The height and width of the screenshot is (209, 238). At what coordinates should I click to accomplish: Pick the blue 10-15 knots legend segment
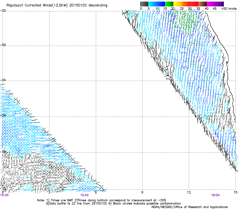161,4
